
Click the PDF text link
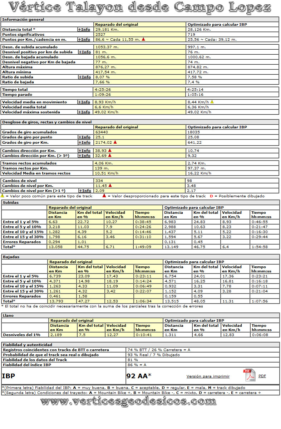click(262, 376)
